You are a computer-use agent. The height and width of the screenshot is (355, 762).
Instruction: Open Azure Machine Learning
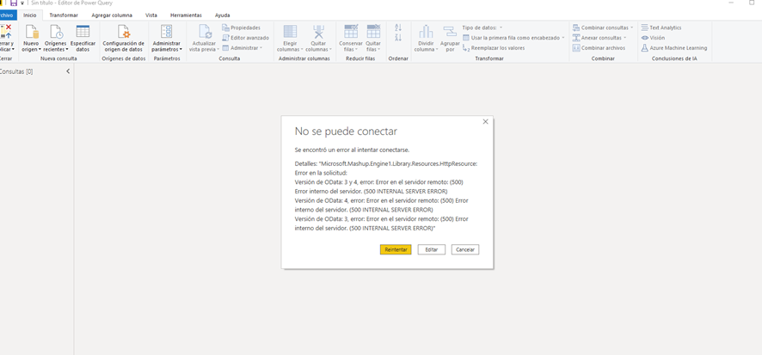coord(674,48)
